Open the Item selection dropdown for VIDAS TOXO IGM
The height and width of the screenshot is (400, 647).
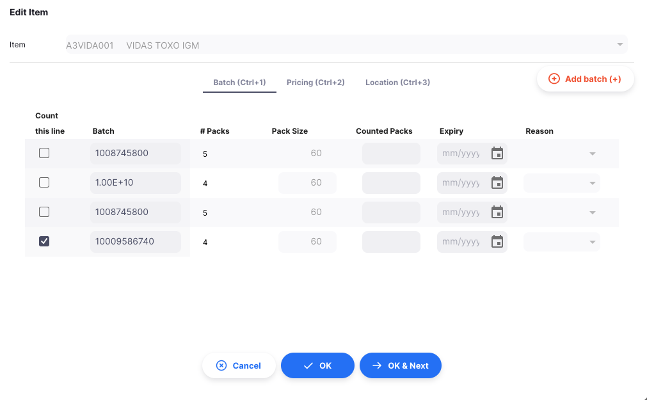pyautogui.click(x=619, y=45)
